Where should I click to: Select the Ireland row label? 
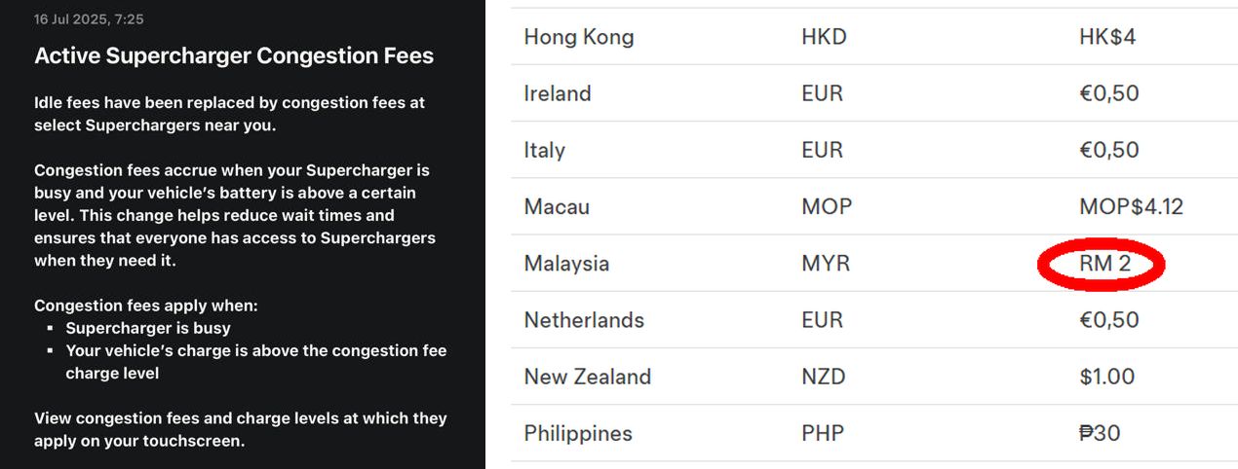pos(558,93)
